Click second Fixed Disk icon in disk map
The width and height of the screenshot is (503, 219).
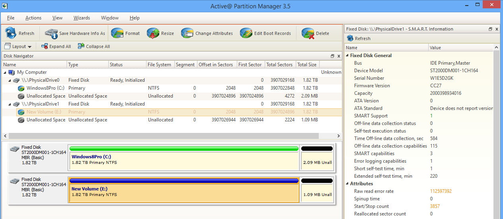click(15, 181)
